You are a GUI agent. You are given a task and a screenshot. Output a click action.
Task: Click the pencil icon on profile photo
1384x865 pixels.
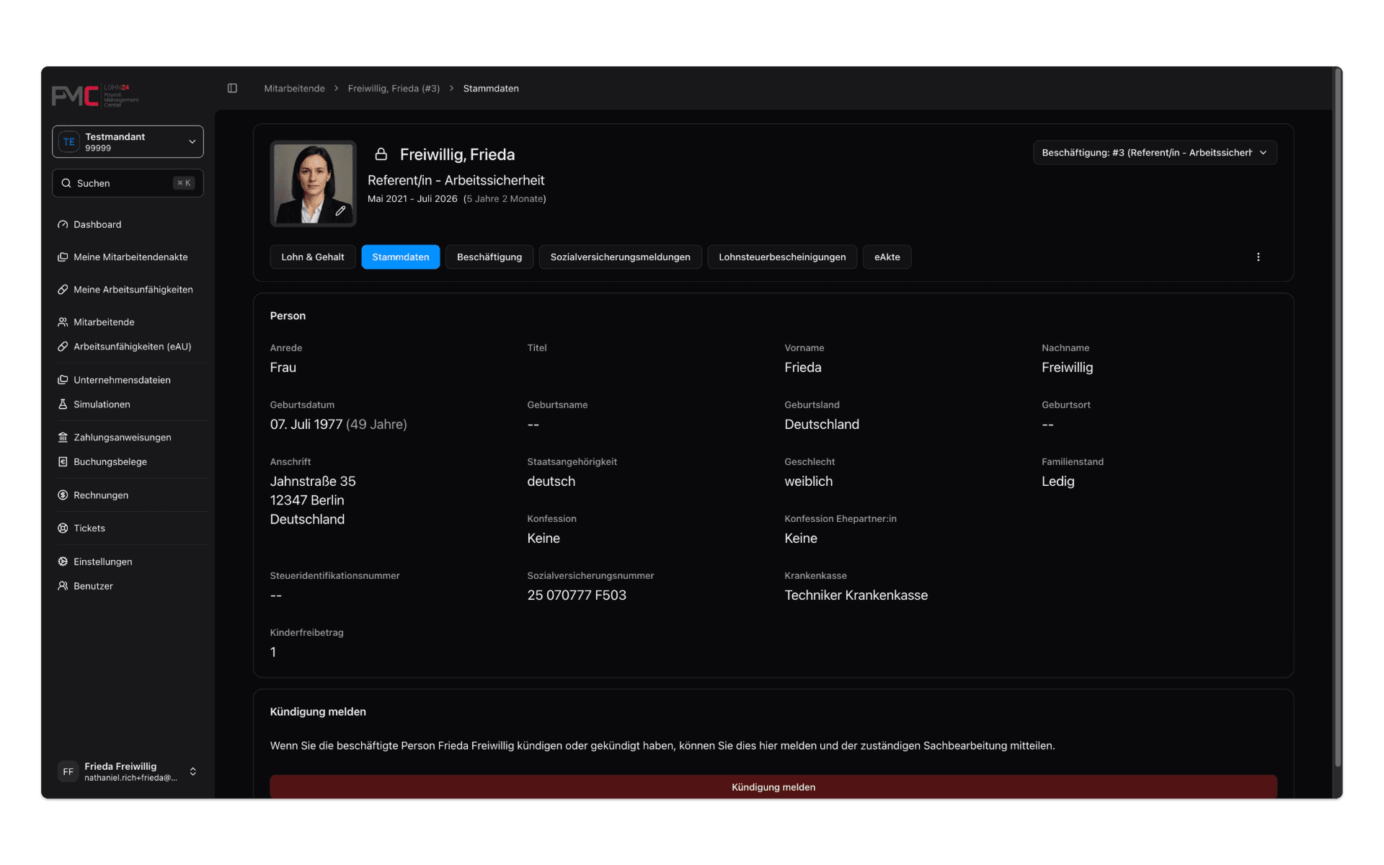click(340, 211)
